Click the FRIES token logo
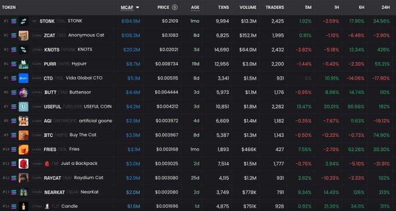 click(23, 150)
